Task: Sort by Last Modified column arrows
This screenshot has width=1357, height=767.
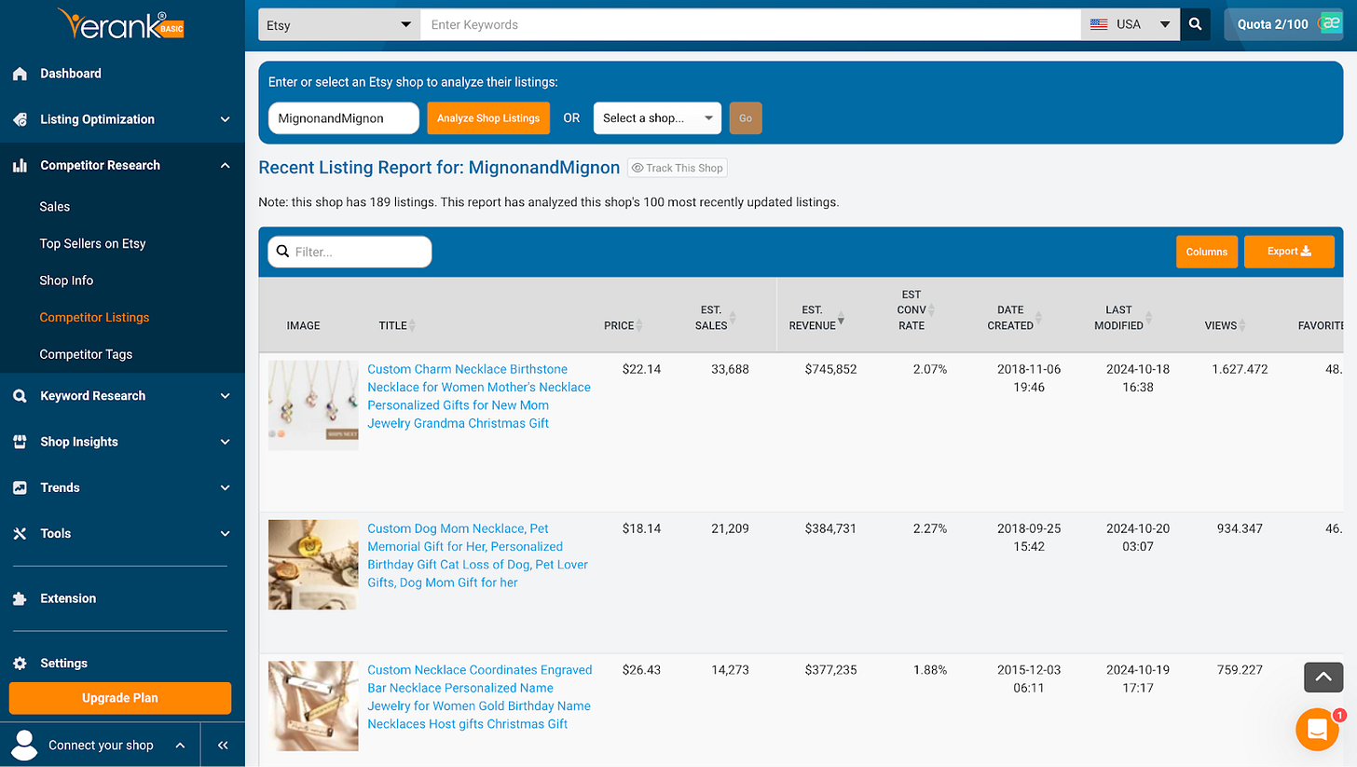Action: [1147, 317]
